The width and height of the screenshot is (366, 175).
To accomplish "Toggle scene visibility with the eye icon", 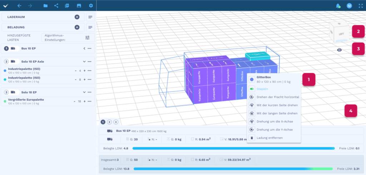I will [340, 50].
